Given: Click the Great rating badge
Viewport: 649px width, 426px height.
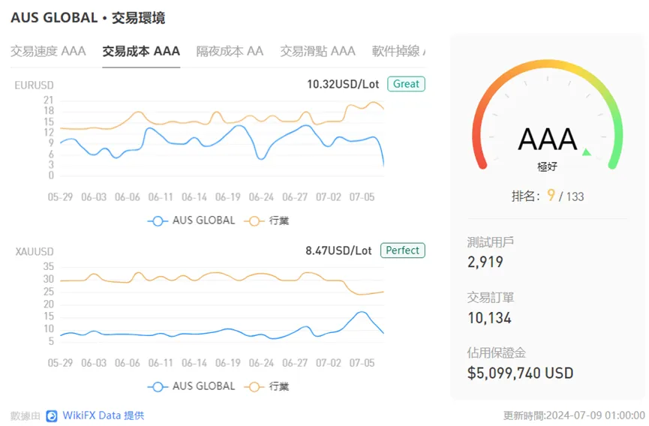Looking at the screenshot, I should 406,84.
